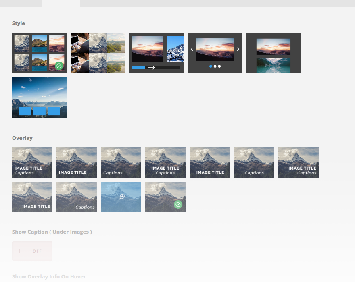The width and height of the screenshot is (355, 282).
Task: Select the centered Image Title only overlay
Action: 210,163
